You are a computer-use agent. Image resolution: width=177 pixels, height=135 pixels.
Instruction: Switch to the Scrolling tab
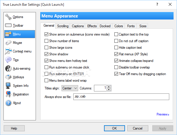tap(63, 26)
